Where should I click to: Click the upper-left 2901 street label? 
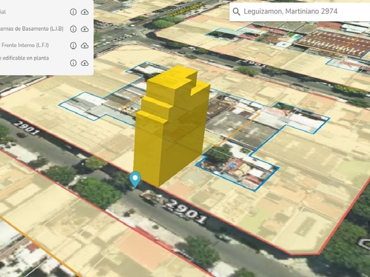[27, 128]
